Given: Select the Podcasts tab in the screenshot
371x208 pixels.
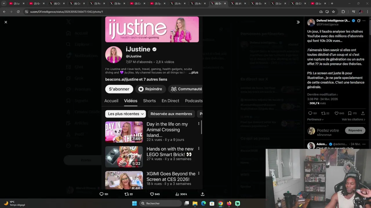Looking at the screenshot, I should pyautogui.click(x=194, y=101).
